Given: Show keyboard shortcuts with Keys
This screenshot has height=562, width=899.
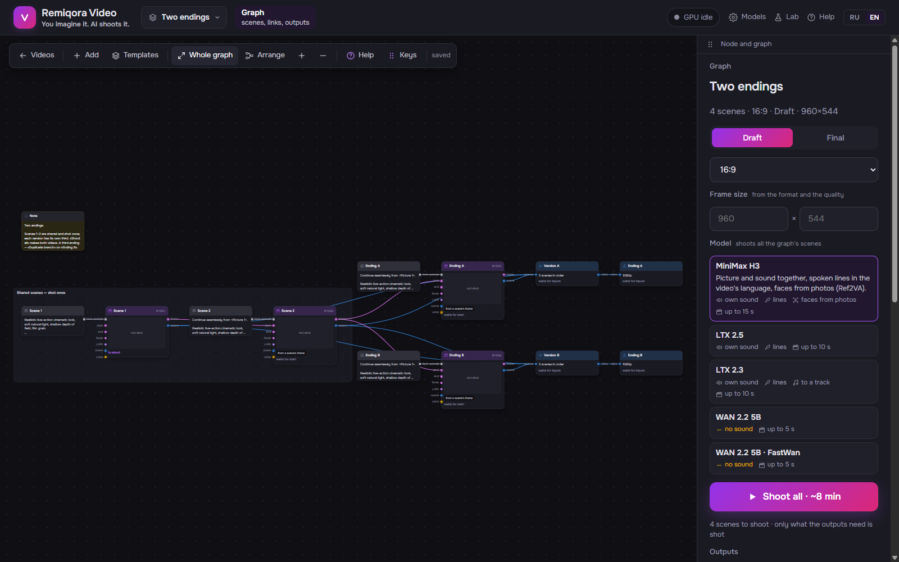Looking at the screenshot, I should click(x=403, y=56).
